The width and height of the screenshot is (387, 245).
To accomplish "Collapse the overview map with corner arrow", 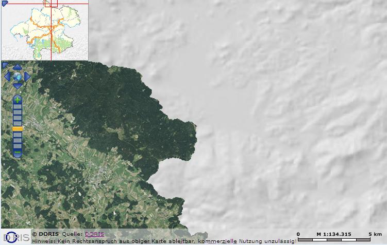I will coord(4,4).
